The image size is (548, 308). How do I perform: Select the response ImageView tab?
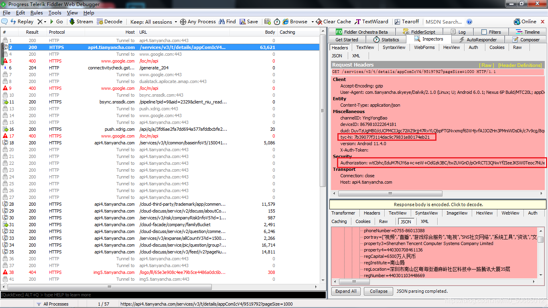point(457,213)
